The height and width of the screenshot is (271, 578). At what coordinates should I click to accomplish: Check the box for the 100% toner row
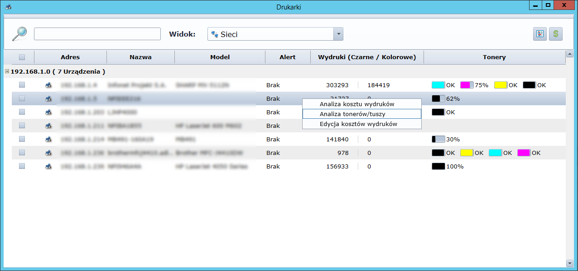pyautogui.click(x=22, y=166)
